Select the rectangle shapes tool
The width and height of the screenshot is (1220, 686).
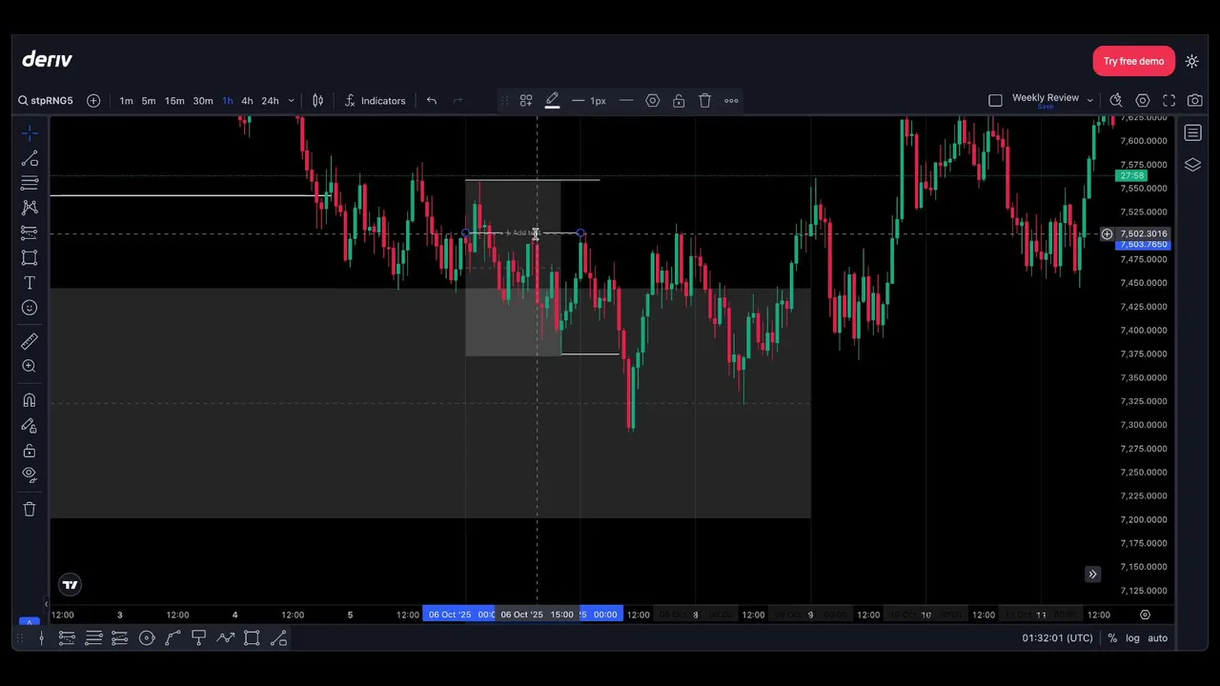click(x=30, y=257)
